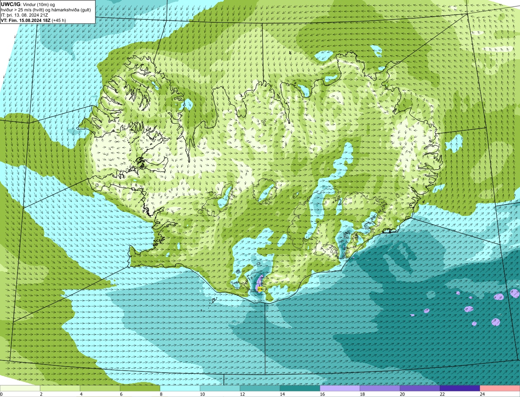This screenshot has width=520, height=397.
Task: Click the 16–18 m/s lavender legend swatch
Action: tap(340, 388)
